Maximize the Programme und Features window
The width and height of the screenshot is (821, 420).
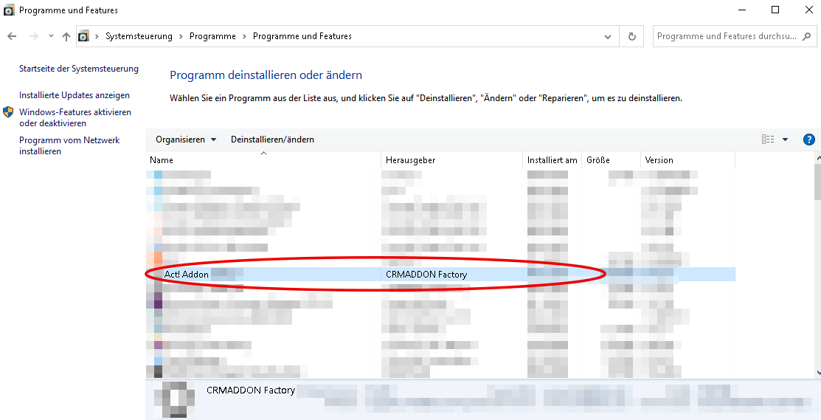pyautogui.click(x=775, y=10)
